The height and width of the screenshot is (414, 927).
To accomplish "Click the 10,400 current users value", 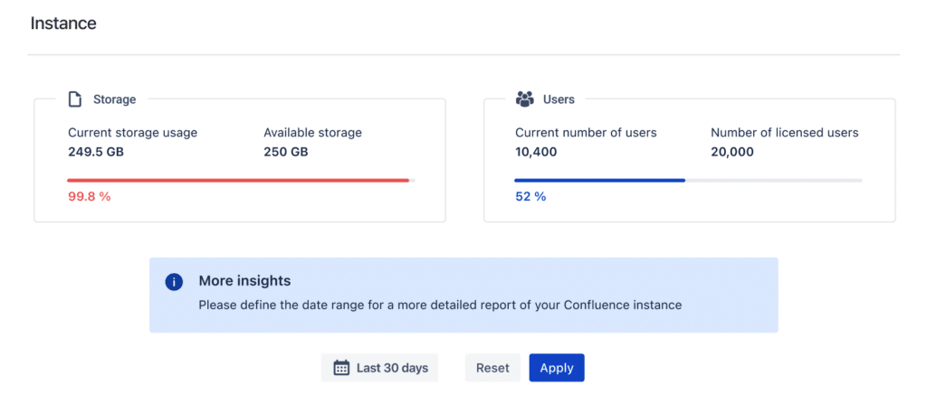I will point(536,152).
